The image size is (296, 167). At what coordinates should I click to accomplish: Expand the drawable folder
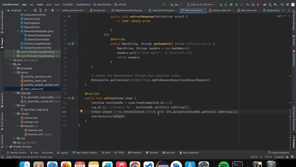(x=14, y=68)
